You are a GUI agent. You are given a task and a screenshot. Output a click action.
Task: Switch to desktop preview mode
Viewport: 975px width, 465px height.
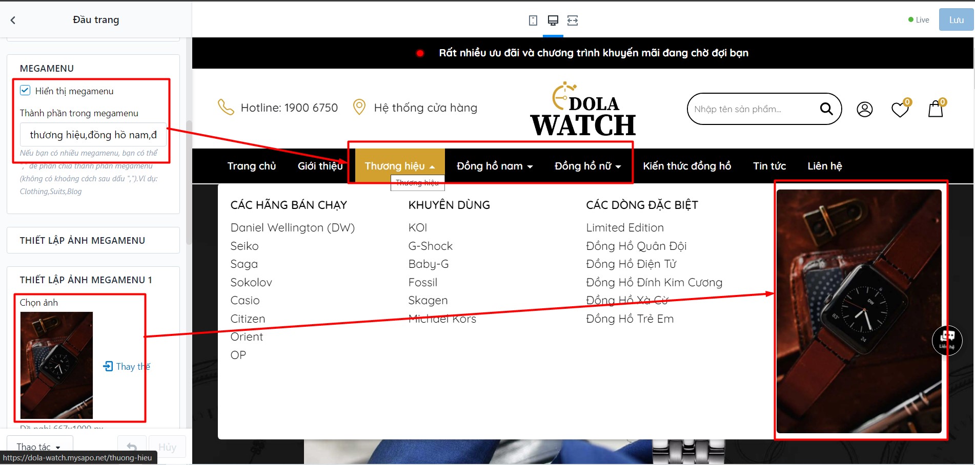(553, 20)
